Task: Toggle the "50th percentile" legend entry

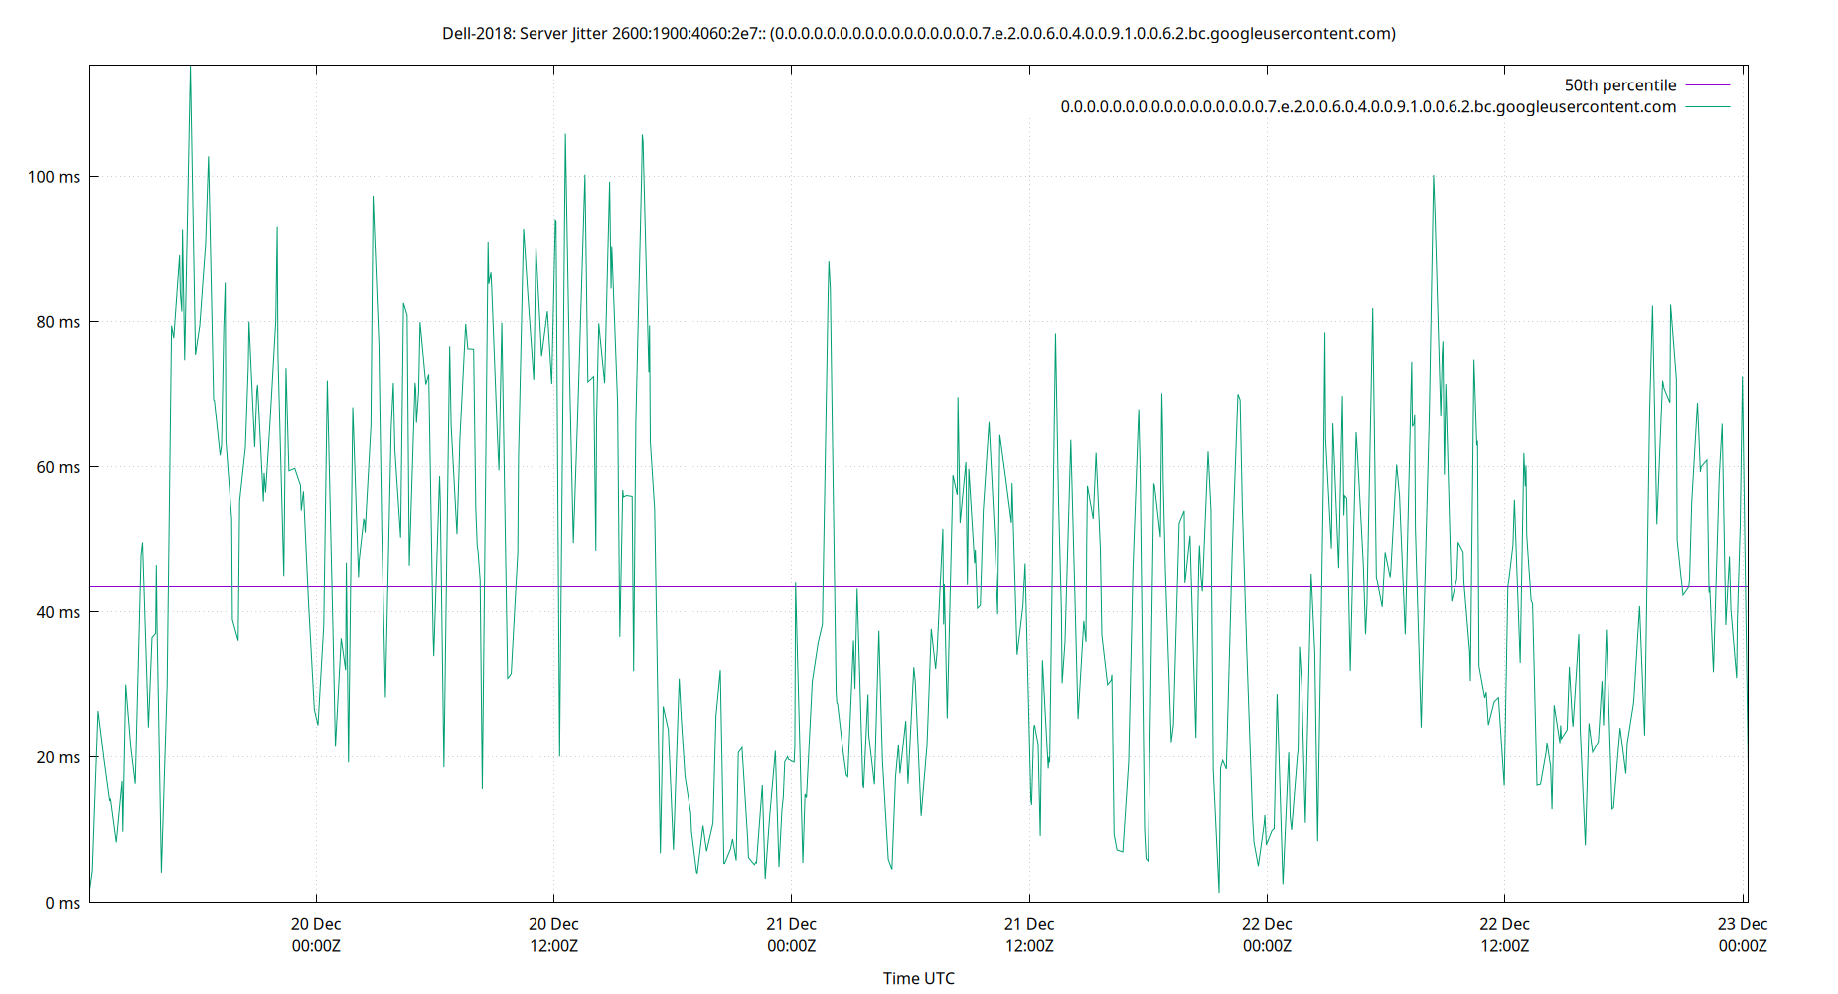Action: tap(1619, 84)
